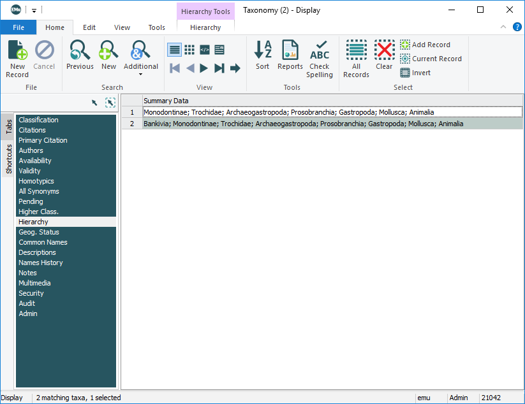
Task: Toggle the Page view mode
Action: click(x=219, y=50)
